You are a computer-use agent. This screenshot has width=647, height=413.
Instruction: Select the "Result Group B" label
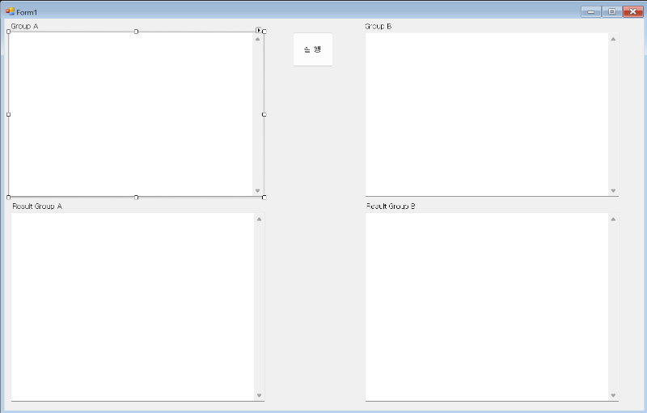pos(391,206)
